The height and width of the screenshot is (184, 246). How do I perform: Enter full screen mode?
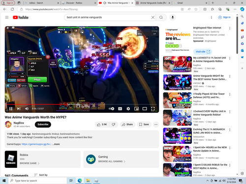coord(153,108)
